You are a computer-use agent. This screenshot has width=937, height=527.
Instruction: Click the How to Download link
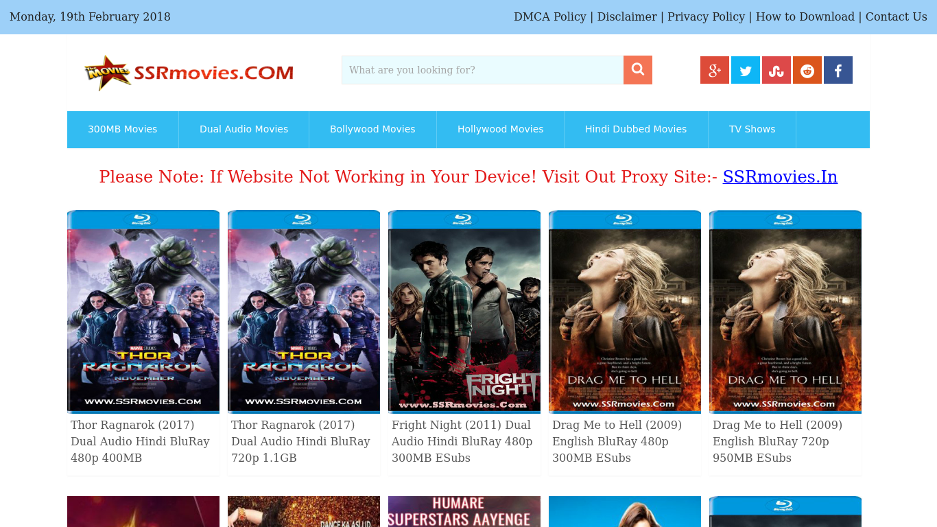coord(805,16)
